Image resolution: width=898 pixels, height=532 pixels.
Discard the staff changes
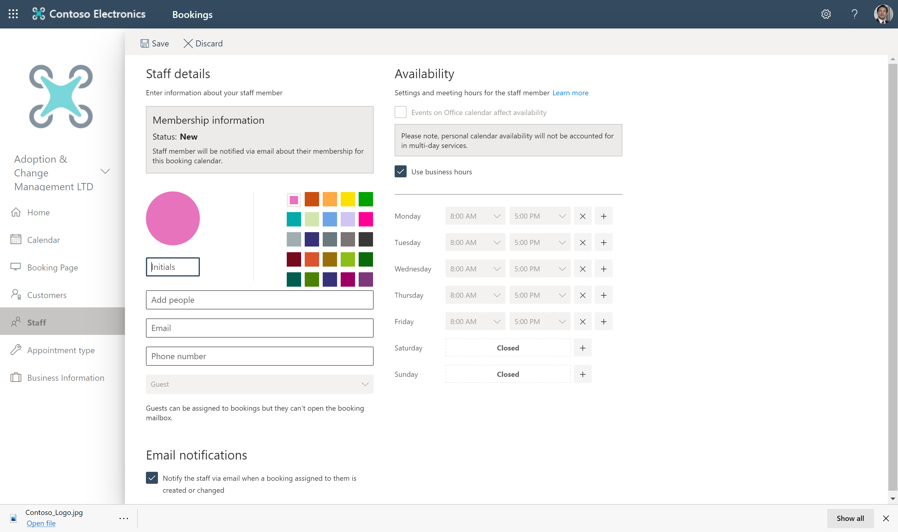[203, 43]
